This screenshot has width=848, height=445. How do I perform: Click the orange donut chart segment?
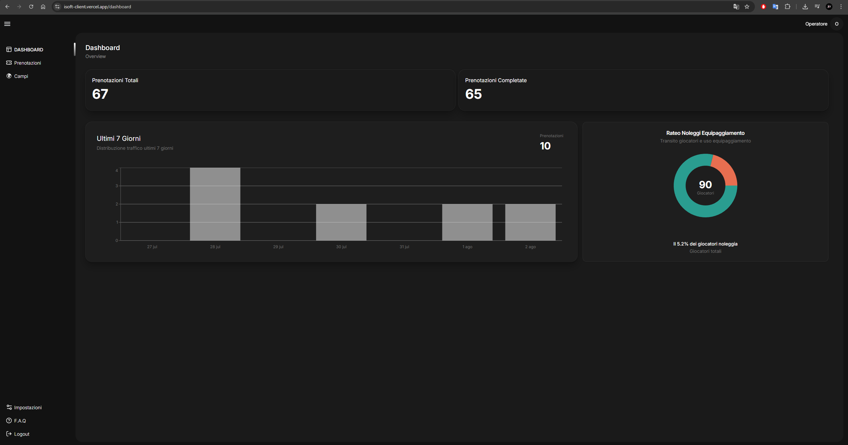pyautogui.click(x=726, y=168)
